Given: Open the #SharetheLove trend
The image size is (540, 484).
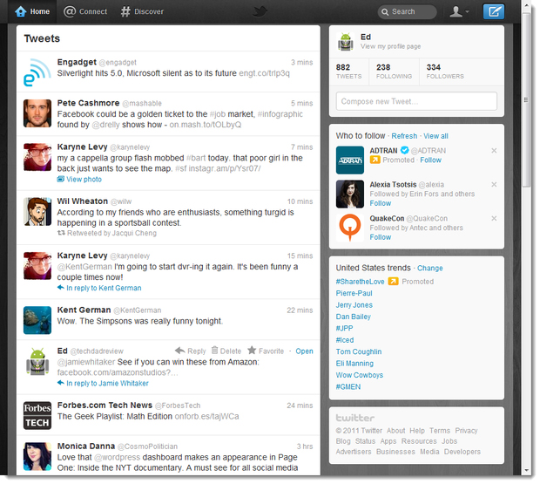Looking at the screenshot, I should [x=360, y=282].
